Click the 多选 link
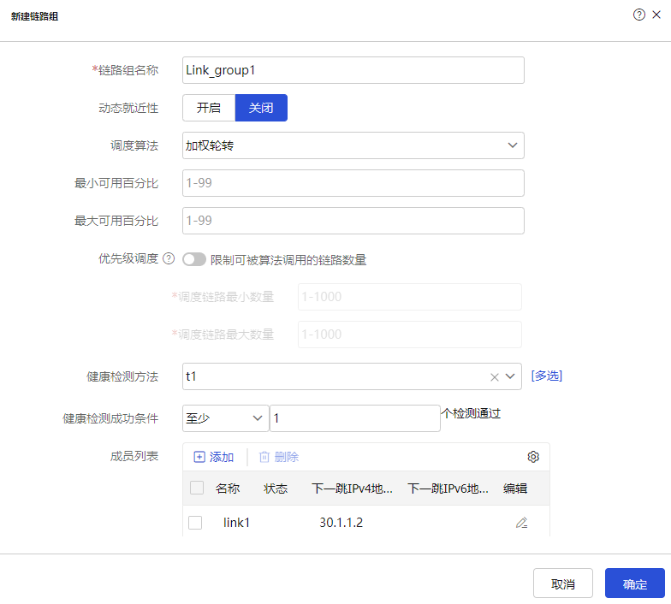Viewport: 671px width, 604px height. coord(546,376)
